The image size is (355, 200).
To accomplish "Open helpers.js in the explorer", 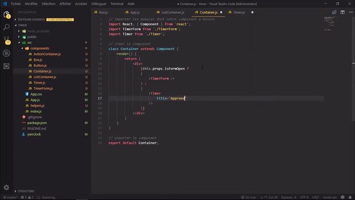I will [37, 106].
